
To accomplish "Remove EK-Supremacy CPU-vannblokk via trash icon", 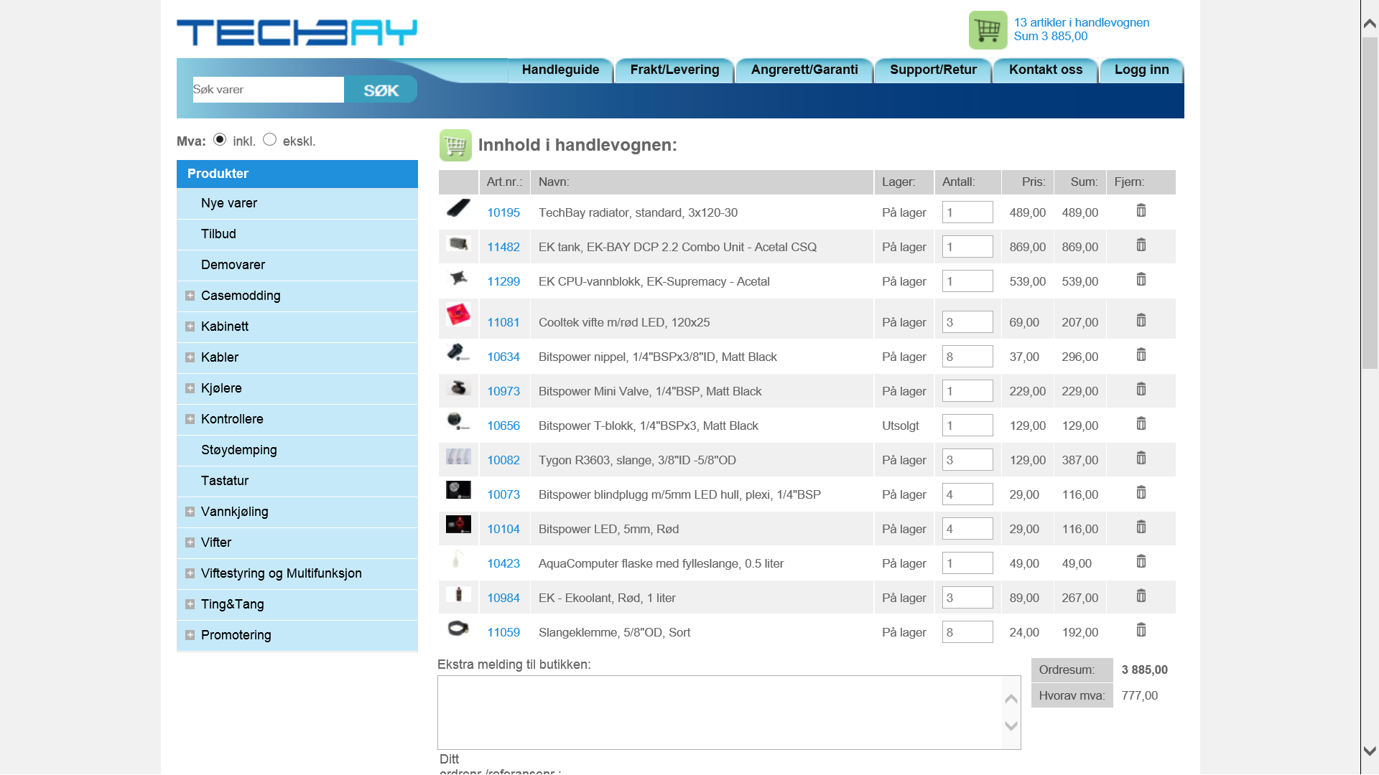I will (x=1141, y=279).
